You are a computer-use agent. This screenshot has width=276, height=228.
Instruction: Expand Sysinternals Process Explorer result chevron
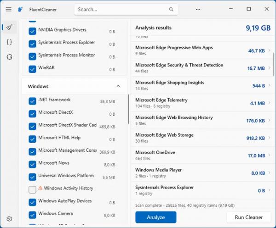[x=269, y=190]
